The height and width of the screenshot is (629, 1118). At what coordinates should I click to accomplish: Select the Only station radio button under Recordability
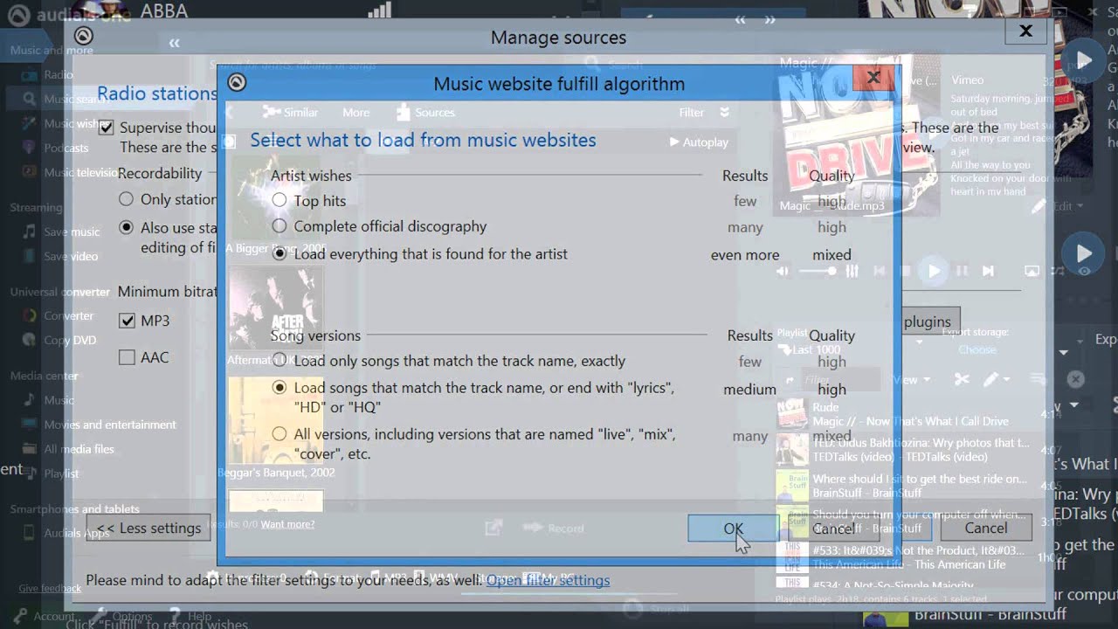click(x=127, y=199)
